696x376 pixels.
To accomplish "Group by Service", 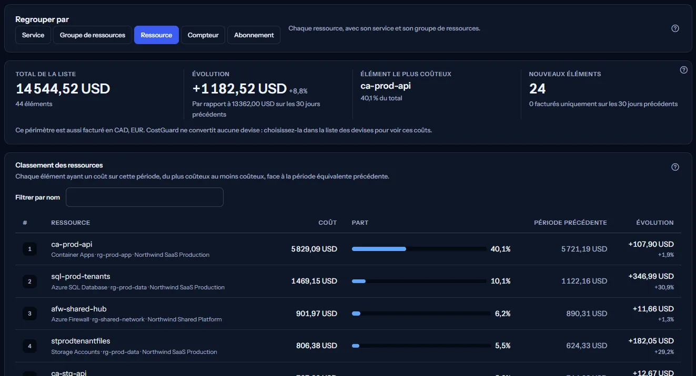I will coord(33,35).
